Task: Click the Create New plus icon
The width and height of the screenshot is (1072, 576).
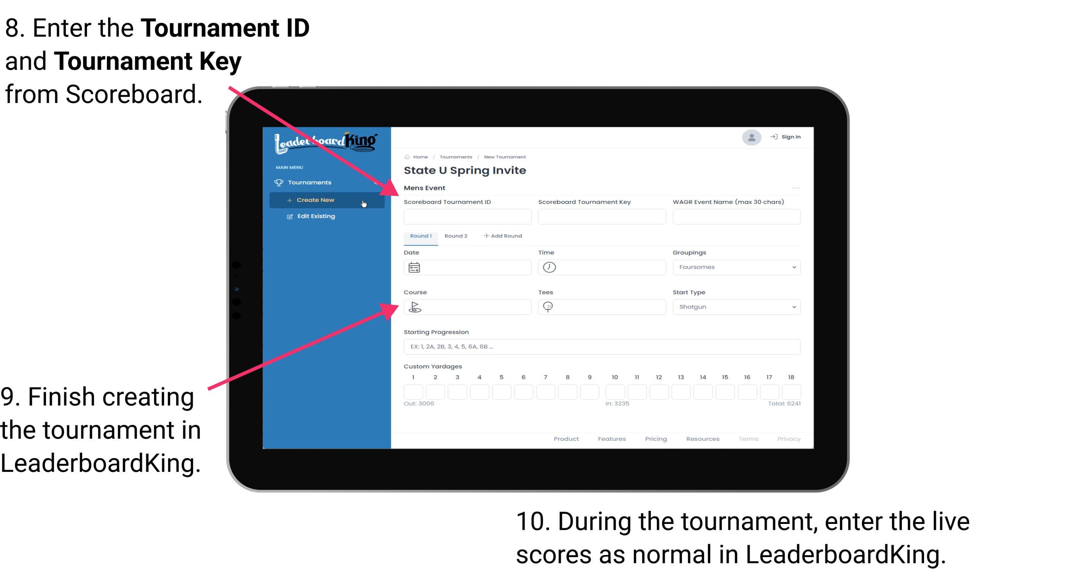Action: point(288,199)
